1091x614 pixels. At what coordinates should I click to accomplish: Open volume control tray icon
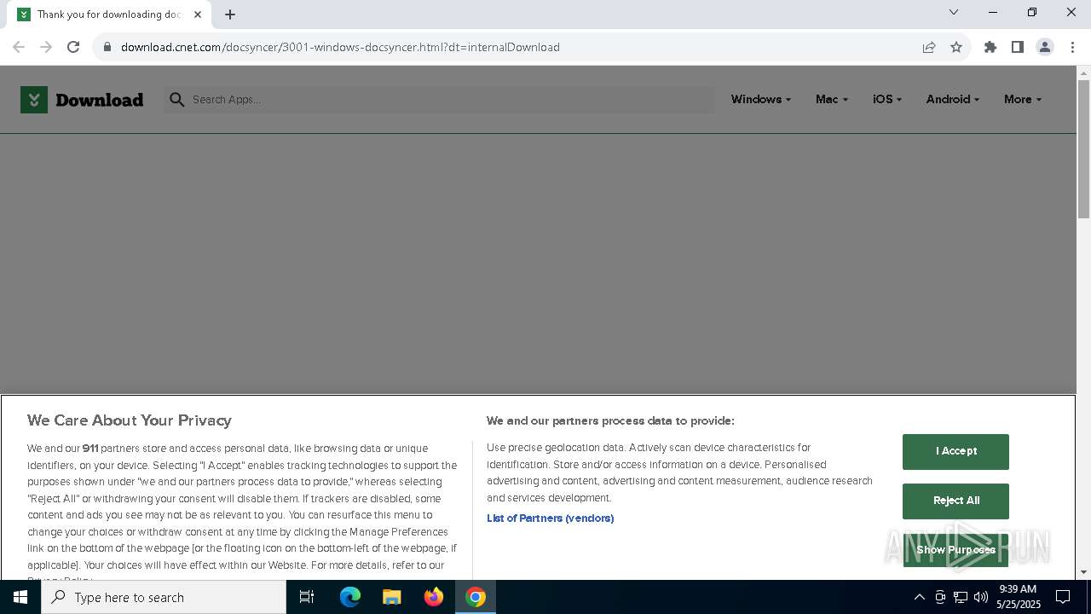pos(981,597)
